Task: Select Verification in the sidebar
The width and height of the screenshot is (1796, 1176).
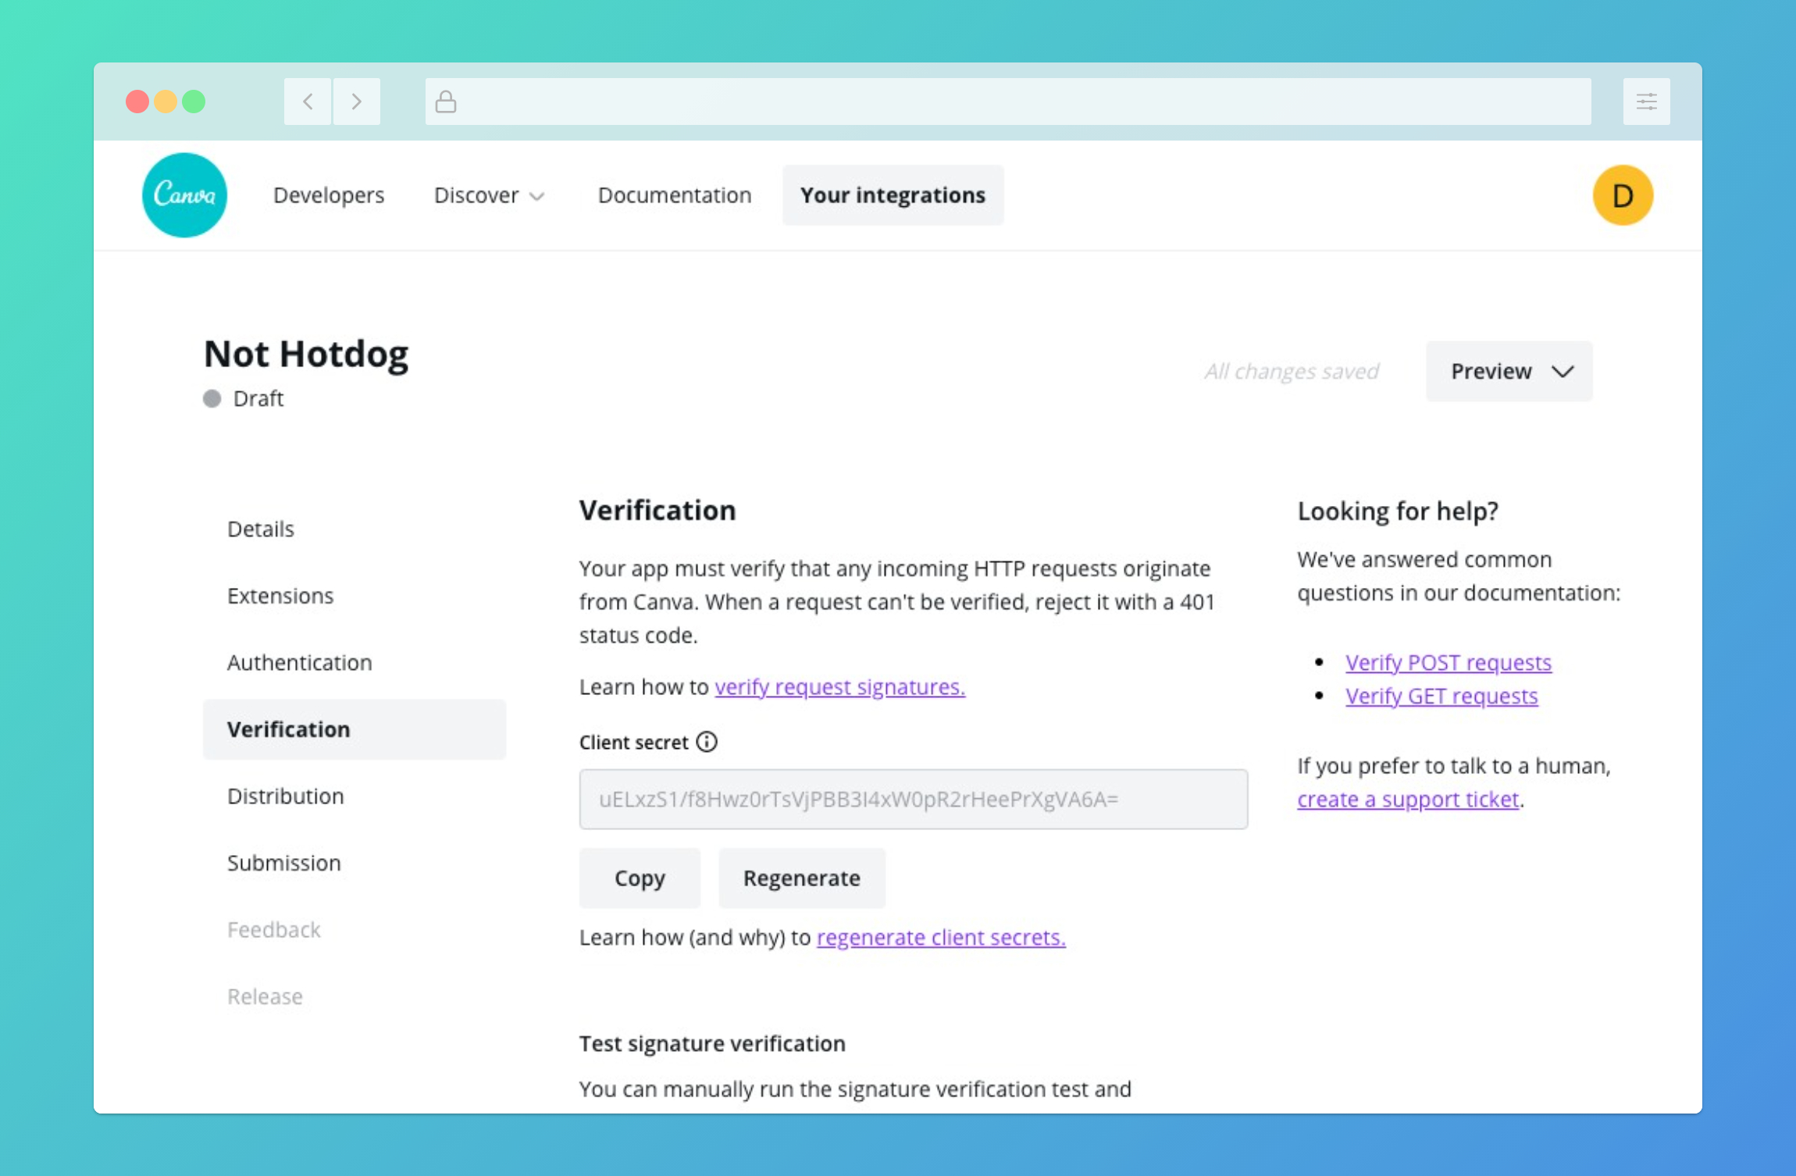Action: 355,729
